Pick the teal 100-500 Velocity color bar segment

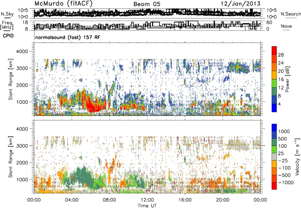pyautogui.click(x=274, y=142)
